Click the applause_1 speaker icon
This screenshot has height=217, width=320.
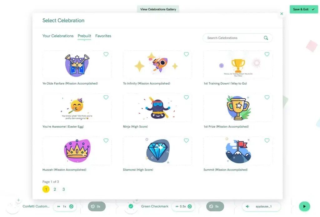coord(247,206)
